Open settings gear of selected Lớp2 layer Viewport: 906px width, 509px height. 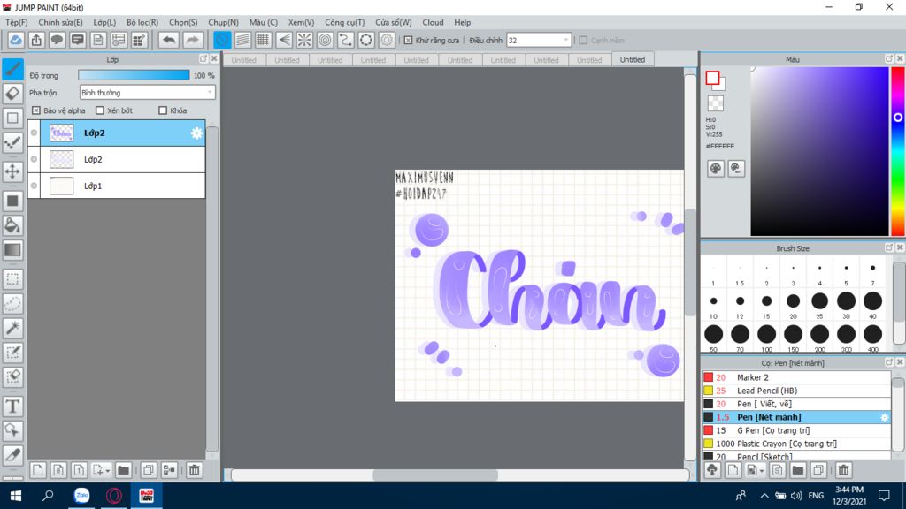pos(196,133)
